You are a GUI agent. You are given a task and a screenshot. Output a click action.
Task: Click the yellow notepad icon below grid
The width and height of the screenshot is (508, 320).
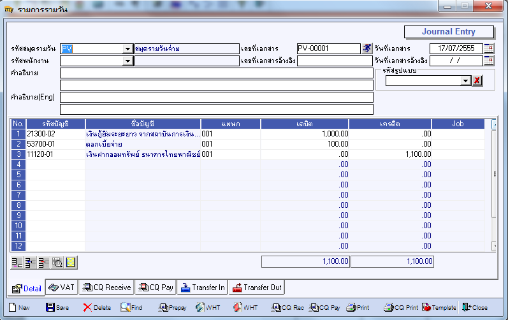tap(71, 263)
